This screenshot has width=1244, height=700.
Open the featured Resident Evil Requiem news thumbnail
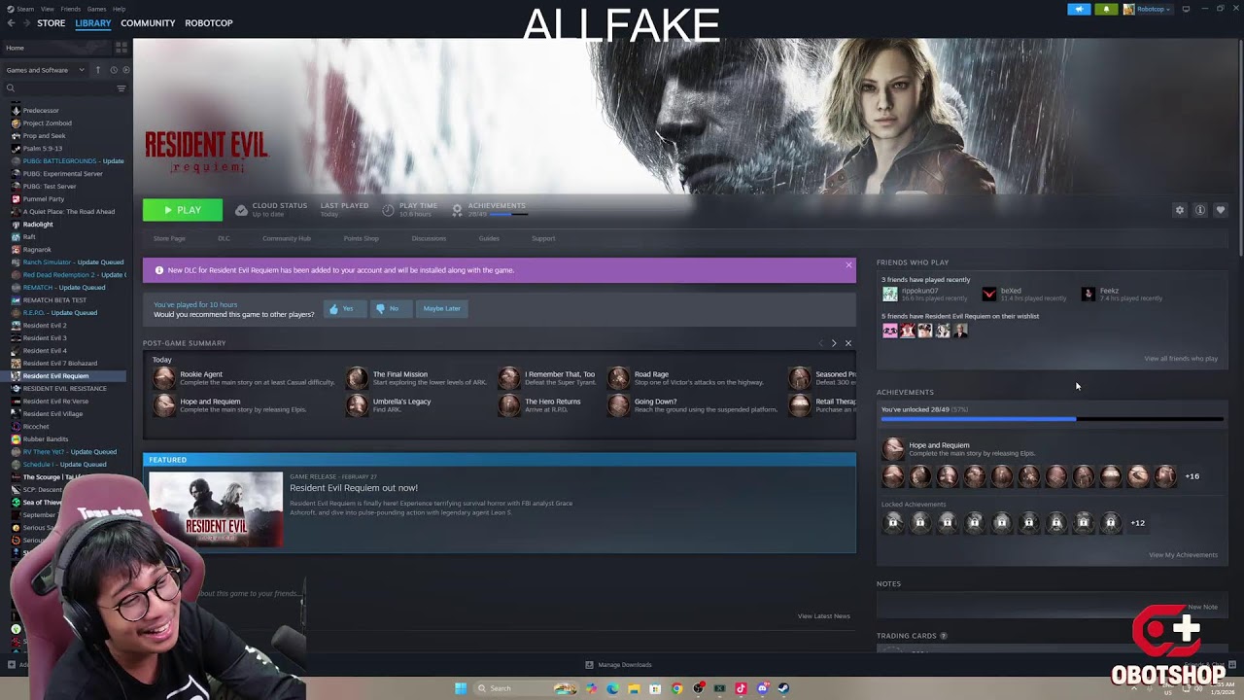click(x=216, y=509)
